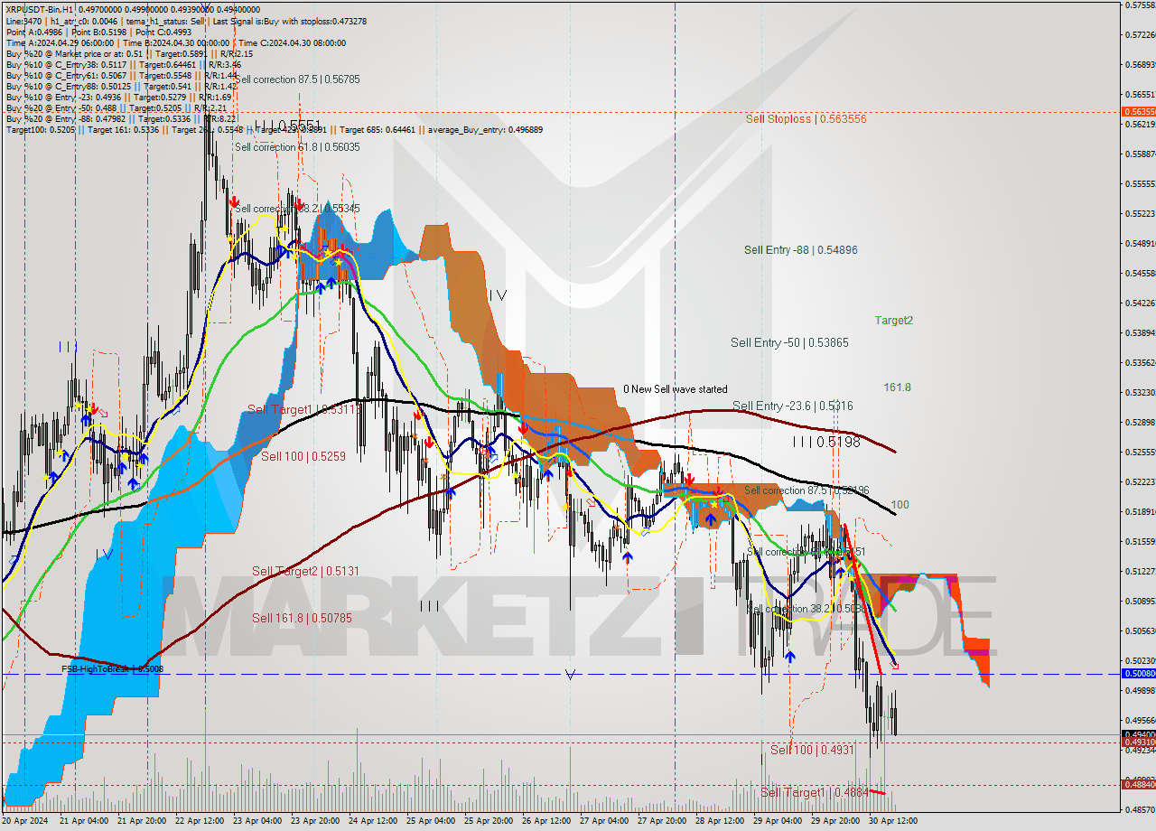
Task: Click the '0 New Sell wave started' text
Action: tap(675, 389)
